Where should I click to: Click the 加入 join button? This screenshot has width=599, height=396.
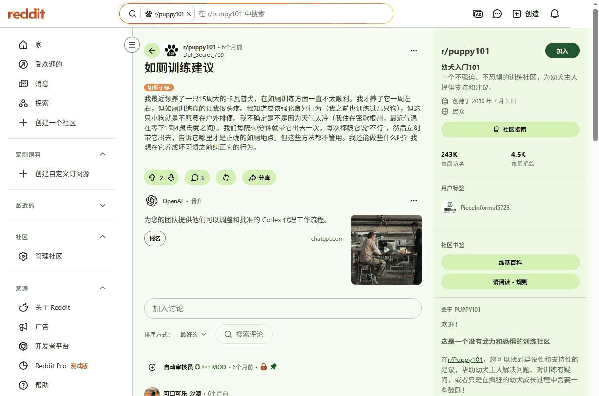[562, 51]
